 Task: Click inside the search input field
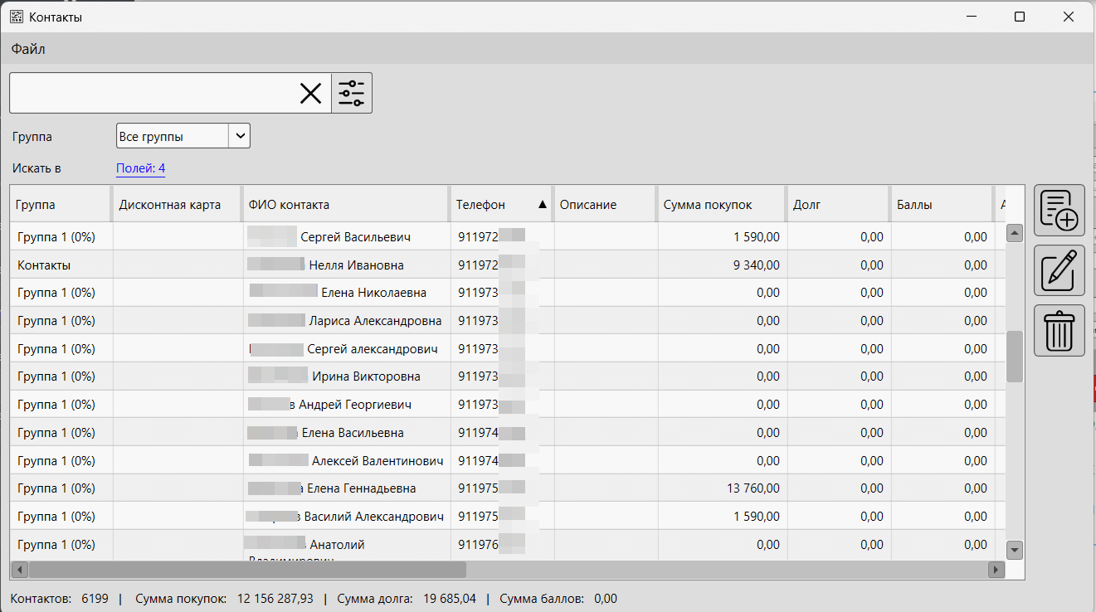click(x=149, y=93)
